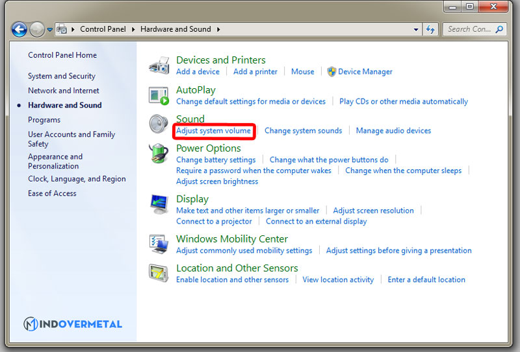
Task: Click Adjust screen resolution
Action: pyautogui.click(x=373, y=211)
